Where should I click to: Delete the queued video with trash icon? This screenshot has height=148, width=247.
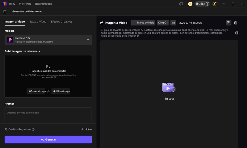[236, 23]
